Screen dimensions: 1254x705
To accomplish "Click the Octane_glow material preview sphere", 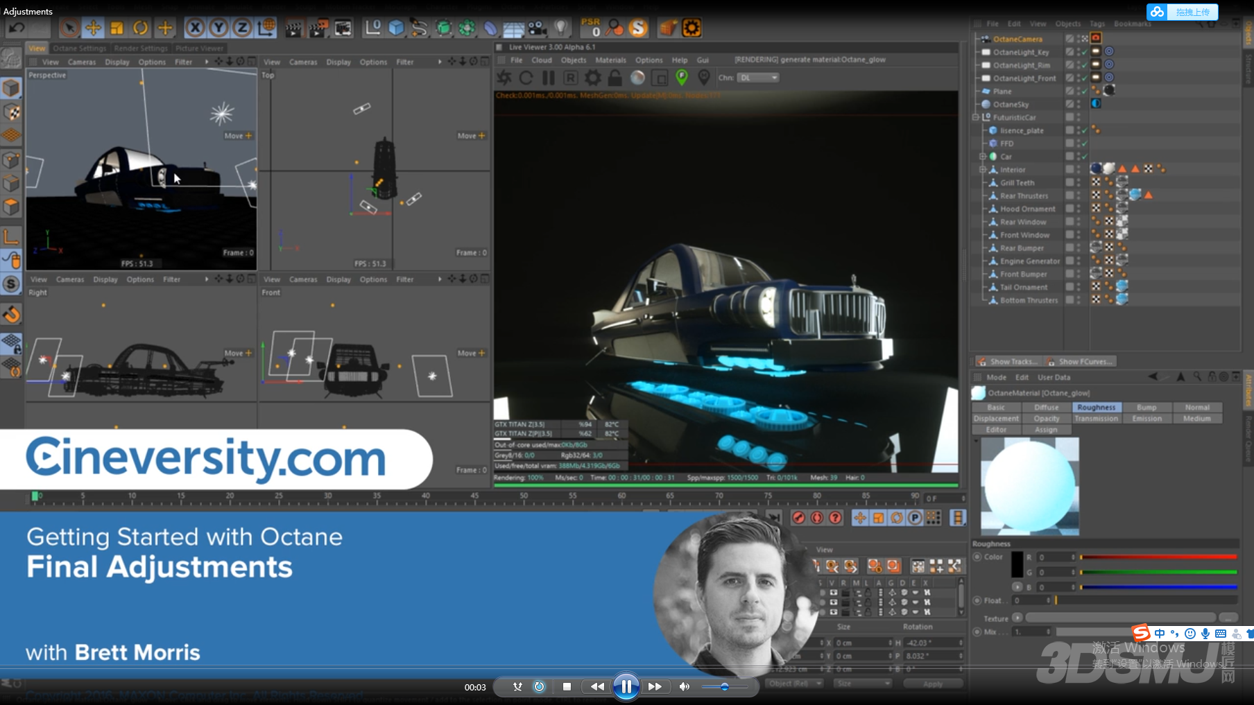I will click(1030, 487).
